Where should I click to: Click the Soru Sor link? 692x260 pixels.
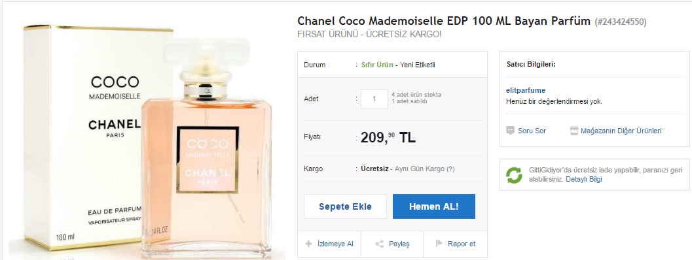point(532,131)
